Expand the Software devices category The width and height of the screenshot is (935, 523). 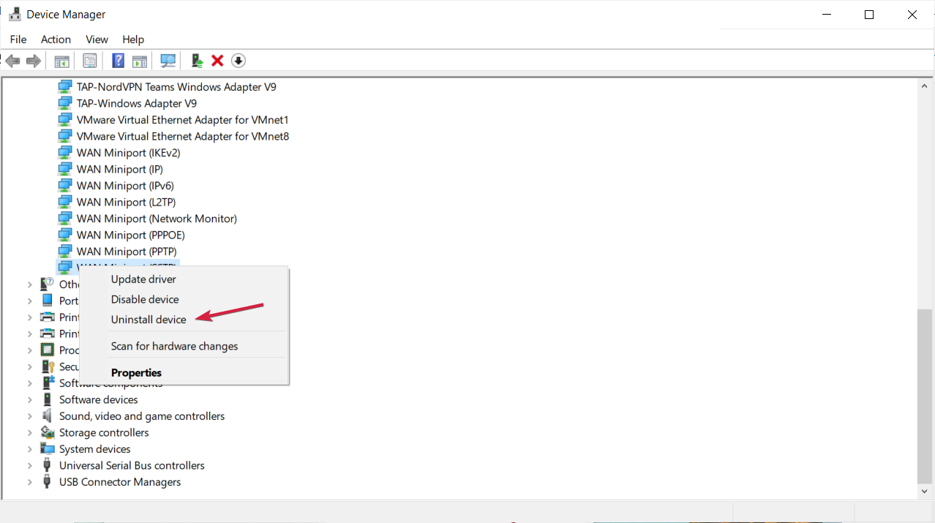coord(30,399)
